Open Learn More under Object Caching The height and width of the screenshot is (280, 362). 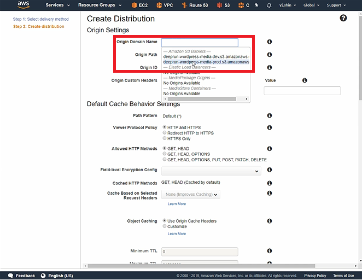click(177, 234)
